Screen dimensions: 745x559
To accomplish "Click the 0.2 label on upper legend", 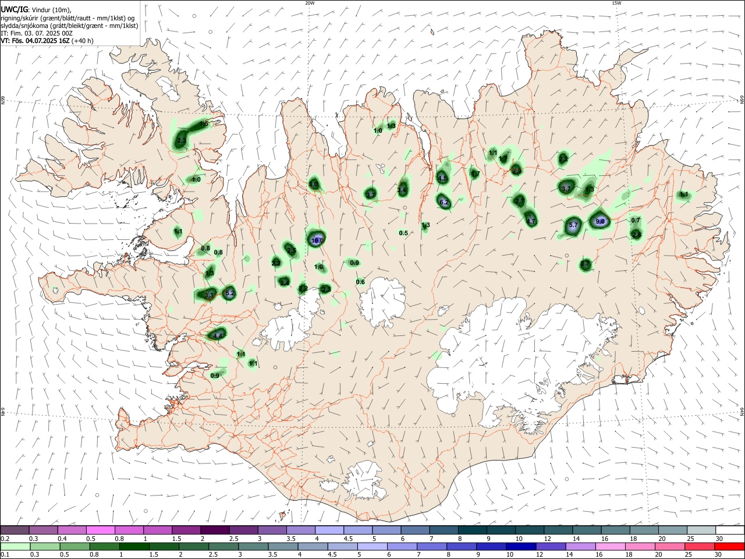I will pyautogui.click(x=5, y=538).
